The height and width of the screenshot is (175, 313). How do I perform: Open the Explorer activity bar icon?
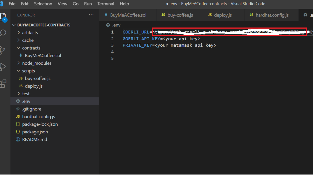tap(3, 17)
